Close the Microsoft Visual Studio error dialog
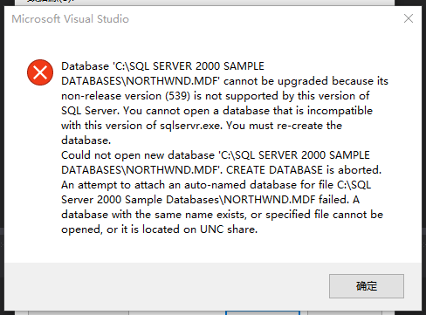The height and width of the screenshot is (315, 426). [409, 18]
